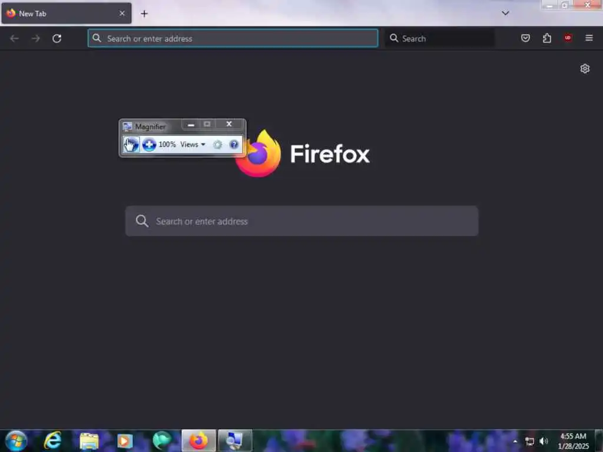The width and height of the screenshot is (603, 452).
Task: Focus the Firefox address bar
Action: pyautogui.click(x=233, y=38)
